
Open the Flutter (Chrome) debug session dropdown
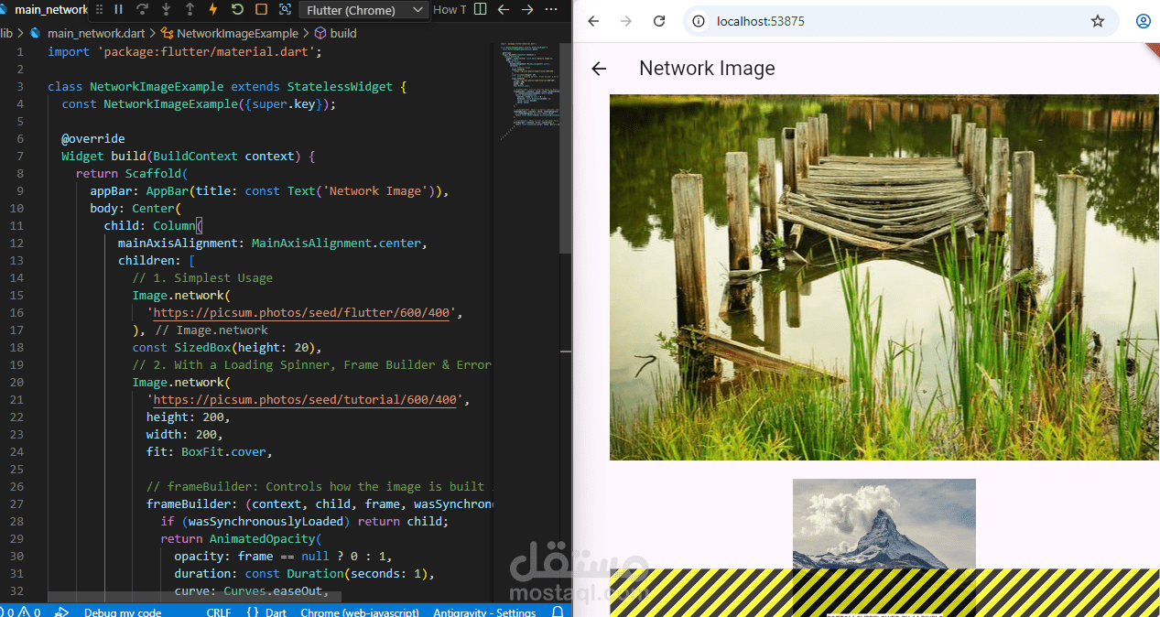[364, 10]
